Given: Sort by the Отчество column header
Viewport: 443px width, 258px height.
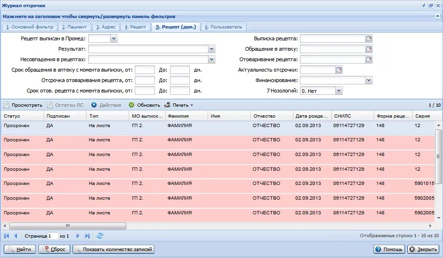Looking at the screenshot, I should [x=272, y=116].
